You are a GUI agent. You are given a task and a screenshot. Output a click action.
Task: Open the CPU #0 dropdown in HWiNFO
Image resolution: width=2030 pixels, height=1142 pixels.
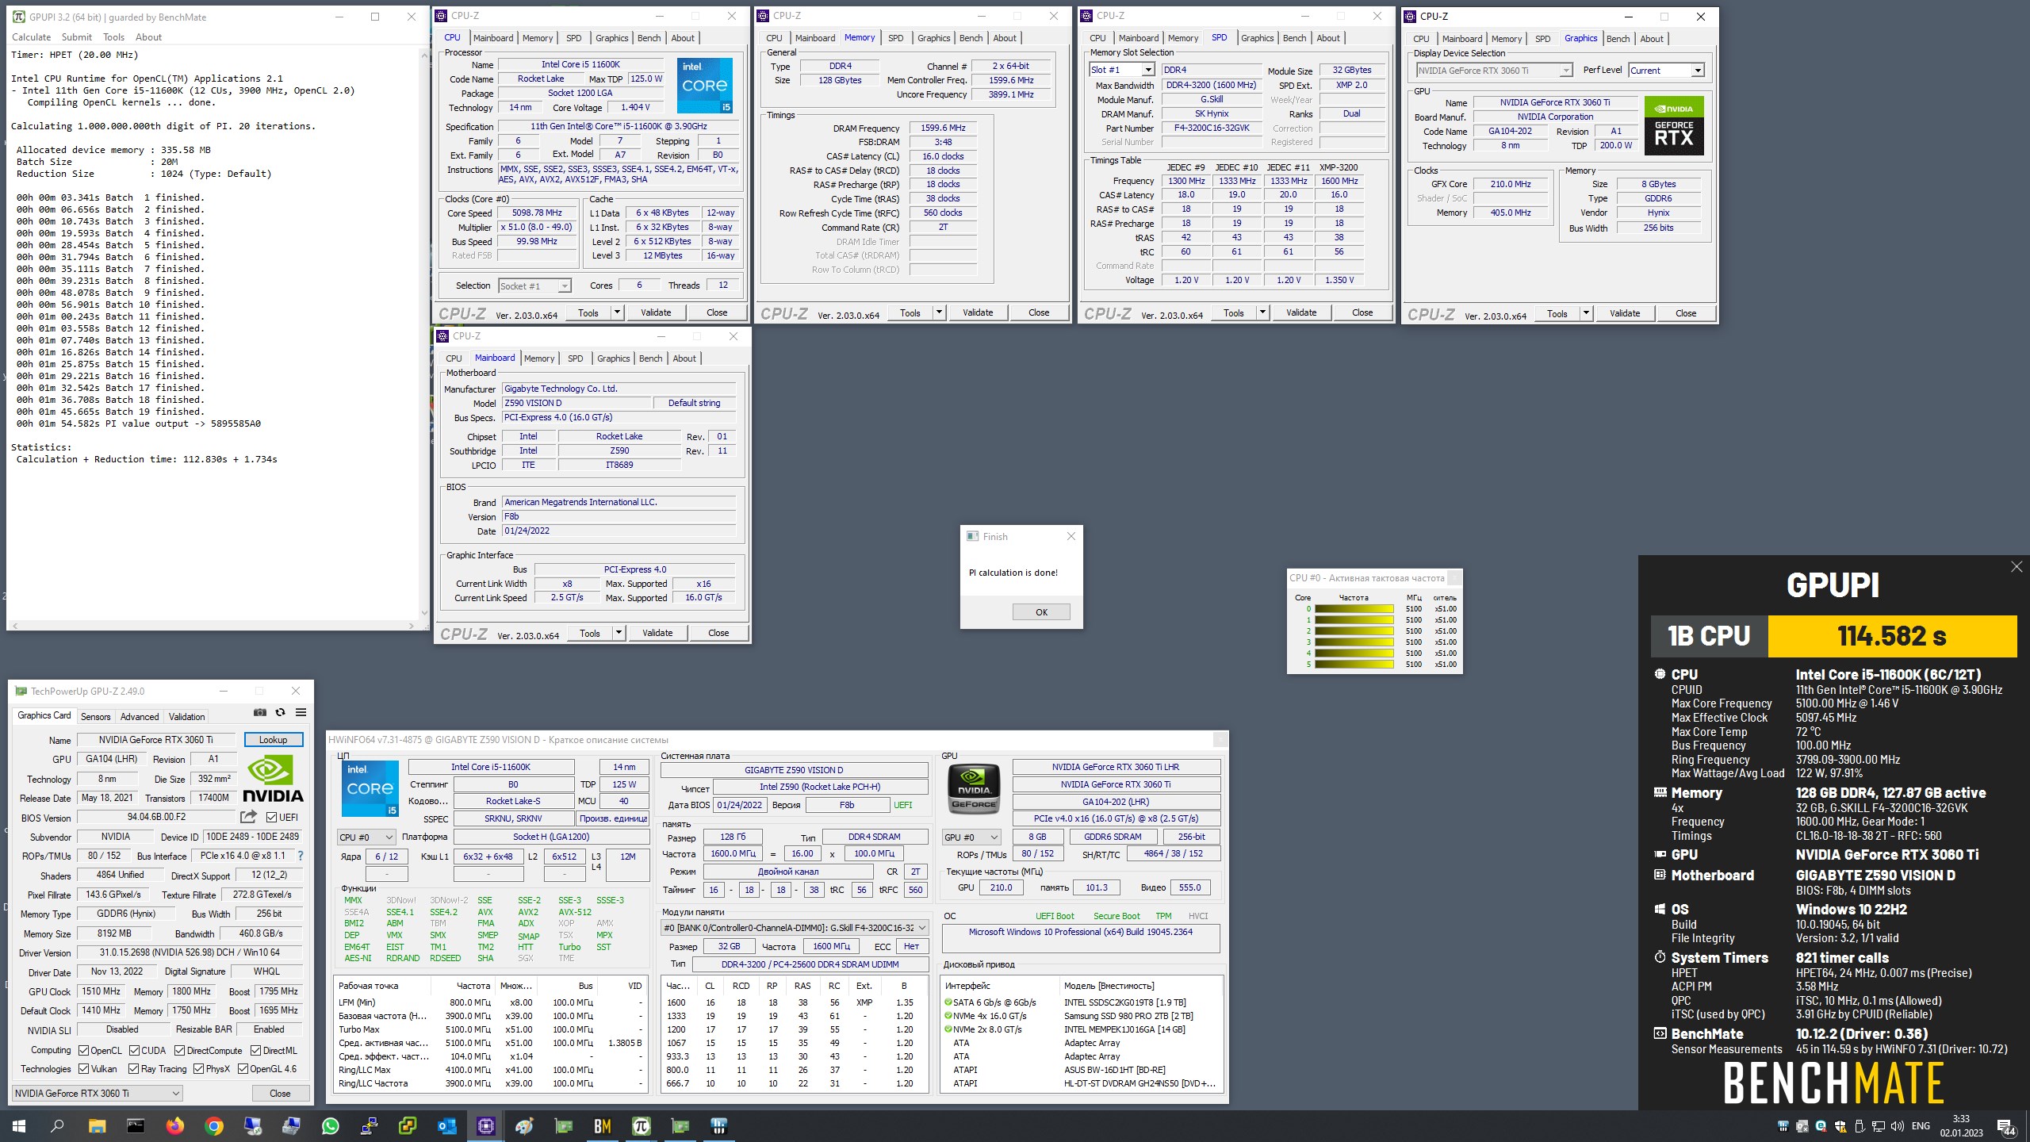[x=366, y=837]
